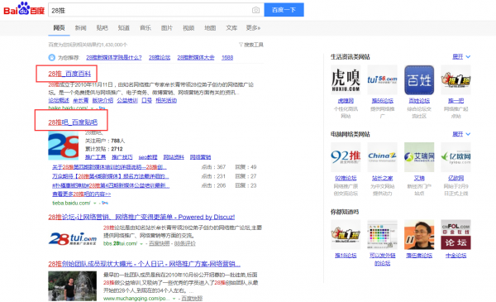Click the 虎嗅 HUXIU.COM site icon
Viewport: 496px width, 302px height.
coord(346,79)
